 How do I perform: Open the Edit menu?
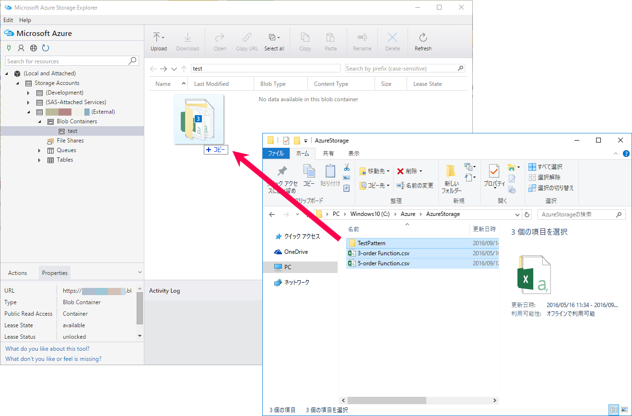8,20
